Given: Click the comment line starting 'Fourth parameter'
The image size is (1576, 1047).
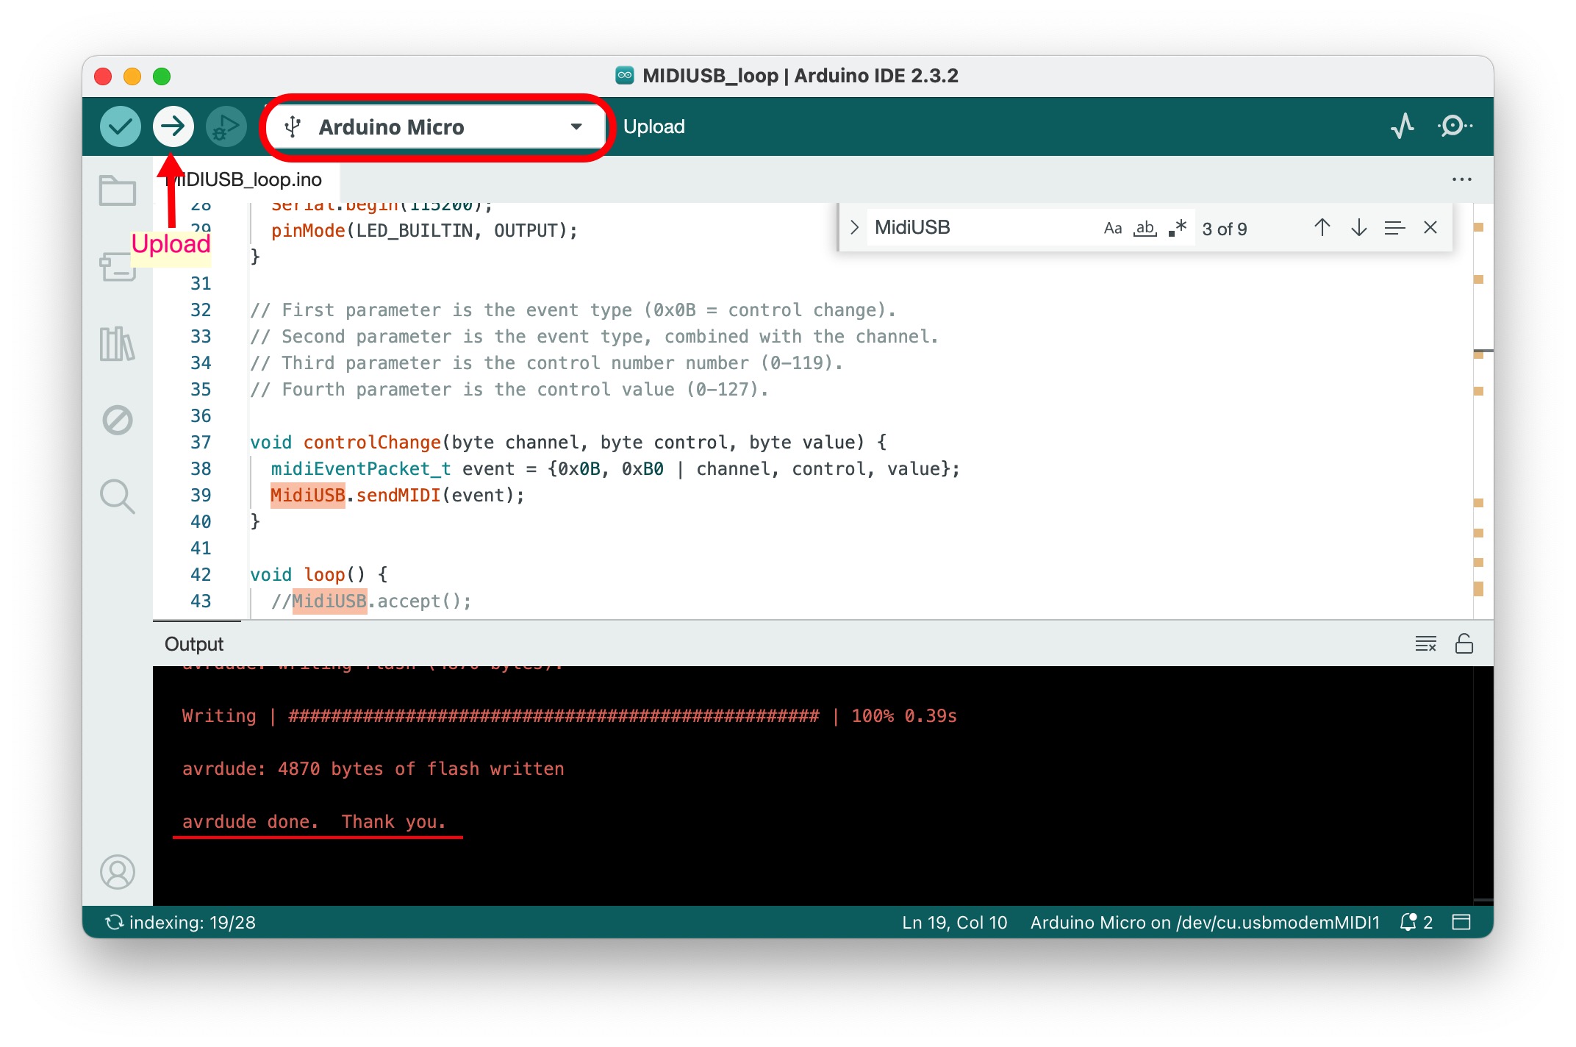Looking at the screenshot, I should pos(509,389).
